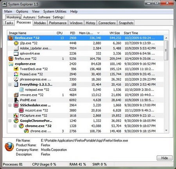
Task: Open the Help menu
Action: [74, 11]
